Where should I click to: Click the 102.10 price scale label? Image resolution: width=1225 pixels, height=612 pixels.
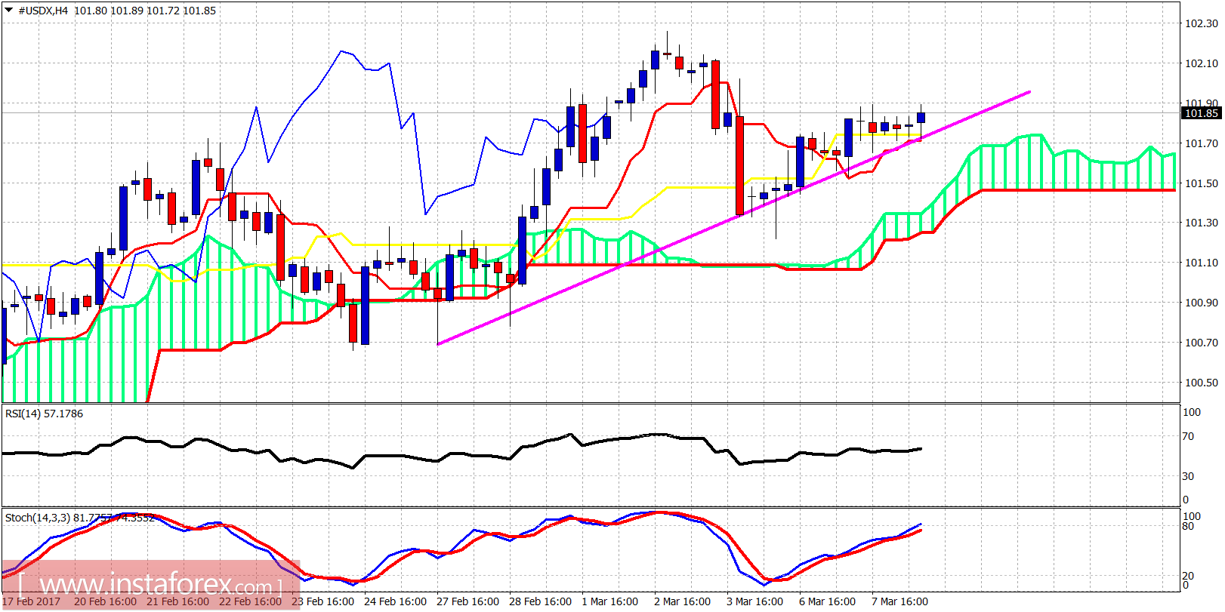pos(1201,63)
